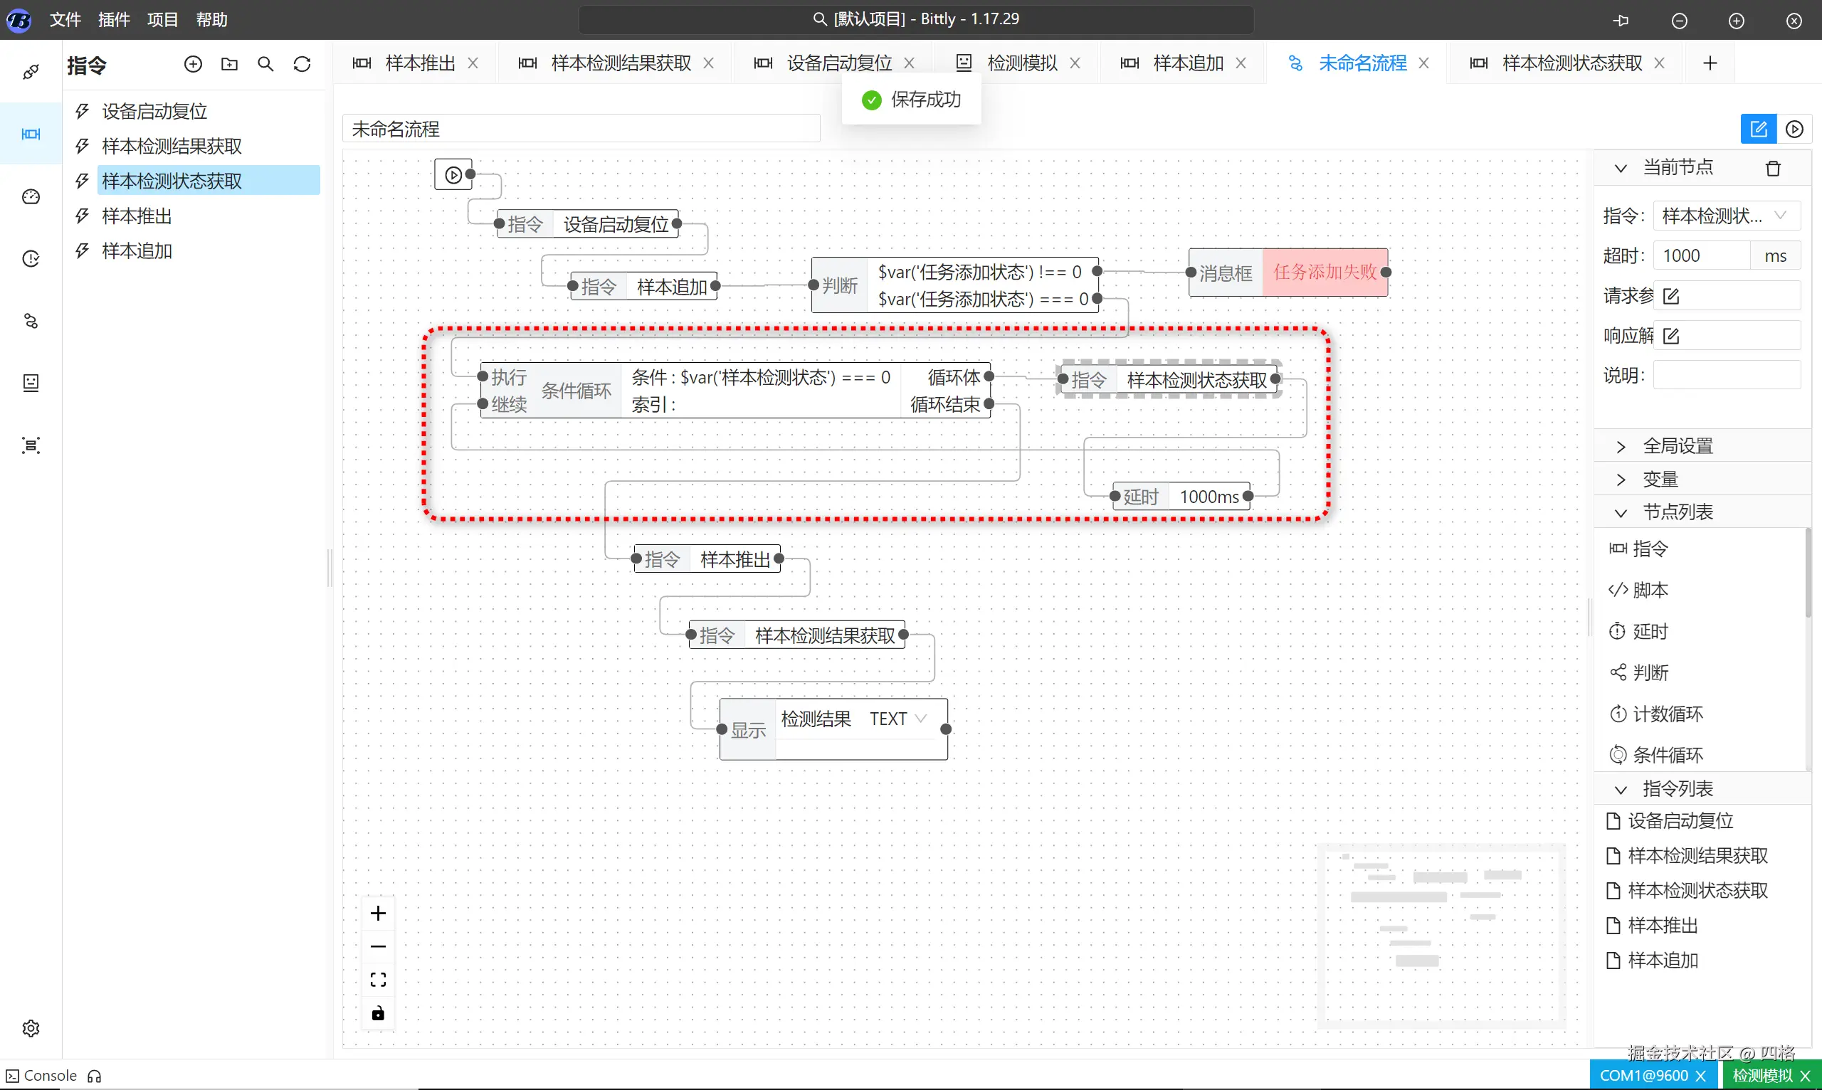
Task: Switch to the 检测模拟 tab
Action: click(x=1021, y=63)
